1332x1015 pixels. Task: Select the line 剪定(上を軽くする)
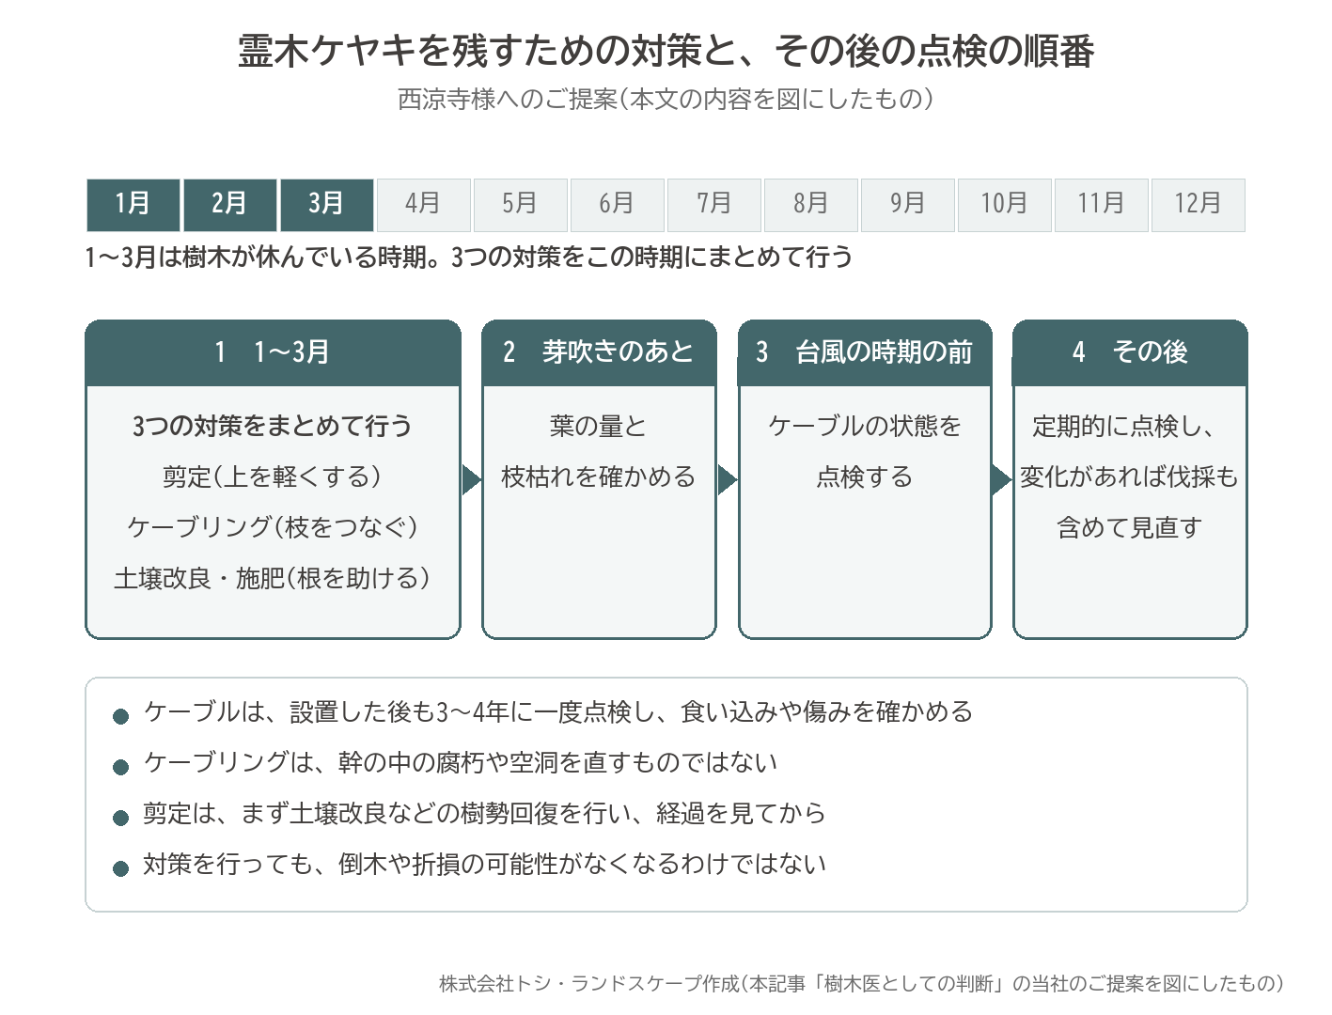coord(273,476)
